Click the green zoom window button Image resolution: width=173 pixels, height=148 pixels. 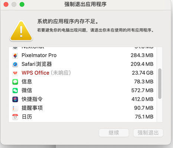tap(22, 4)
